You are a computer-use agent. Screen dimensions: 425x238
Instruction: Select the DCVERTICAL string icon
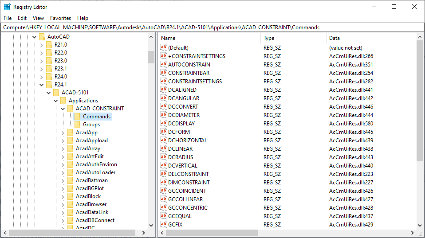click(163, 165)
